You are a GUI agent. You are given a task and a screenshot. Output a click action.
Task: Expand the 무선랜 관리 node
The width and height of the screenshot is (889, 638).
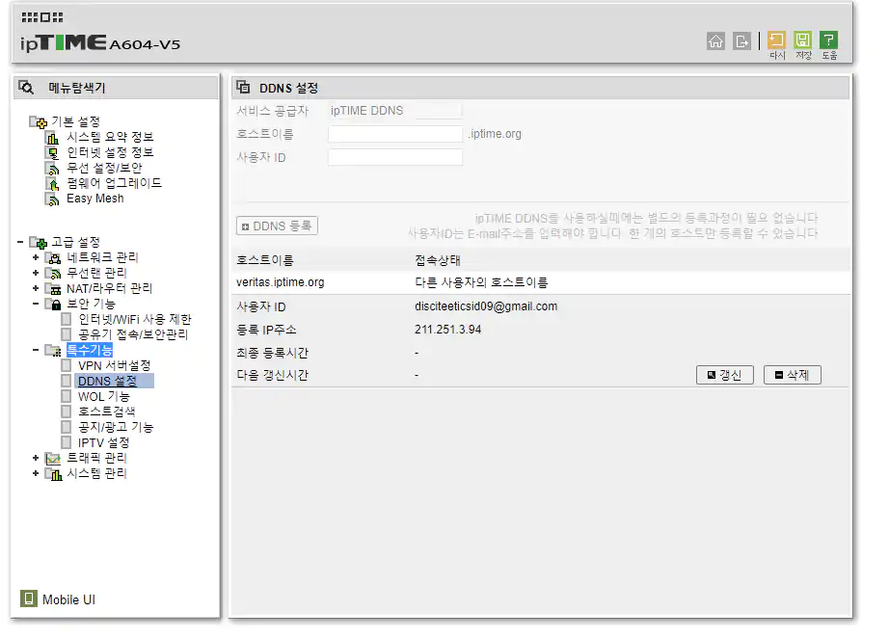click(36, 273)
